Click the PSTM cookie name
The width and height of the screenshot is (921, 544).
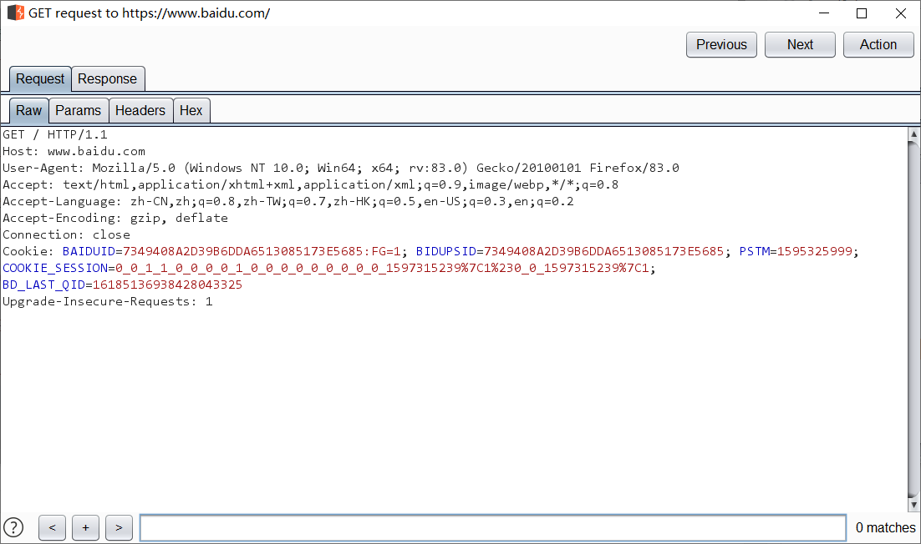[x=754, y=251]
